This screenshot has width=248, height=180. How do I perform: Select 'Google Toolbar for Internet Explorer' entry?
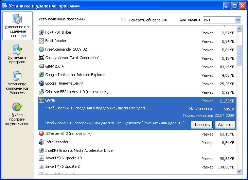(x=75, y=75)
